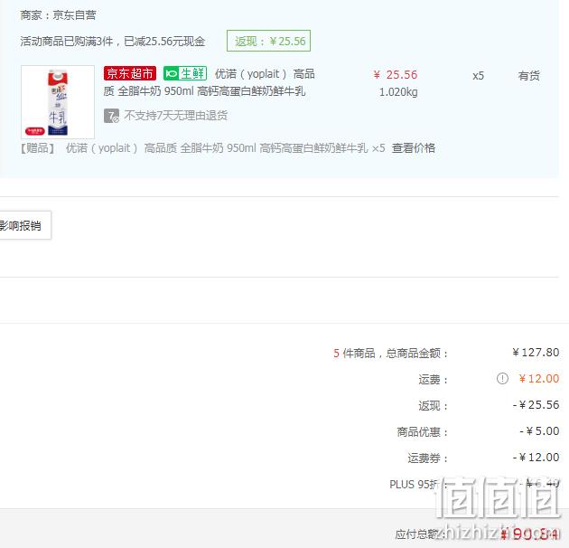
Task: Click the weight value 1.020kg
Action: pyautogui.click(x=398, y=92)
